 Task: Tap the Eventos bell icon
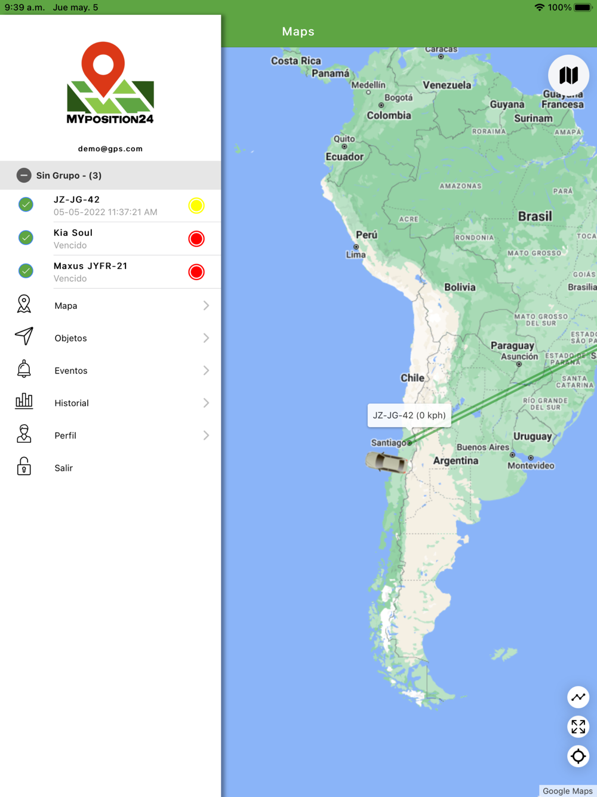tap(24, 369)
